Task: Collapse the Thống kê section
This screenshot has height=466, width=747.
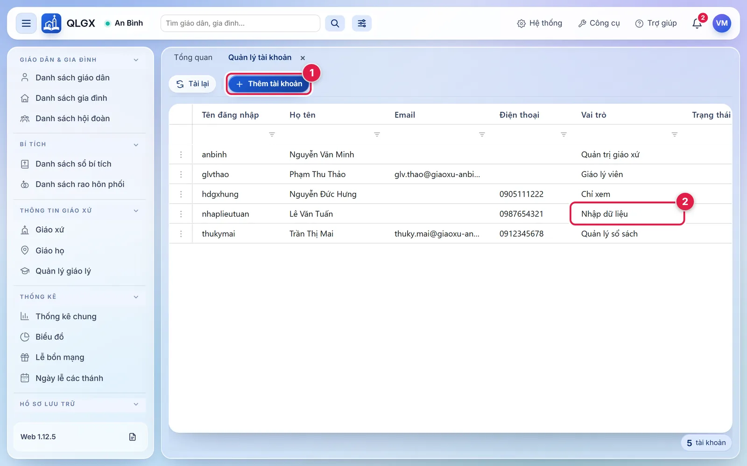Action: [136, 297]
